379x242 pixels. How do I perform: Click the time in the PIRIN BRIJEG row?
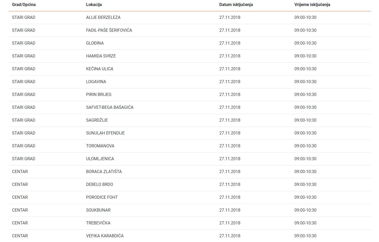point(305,95)
